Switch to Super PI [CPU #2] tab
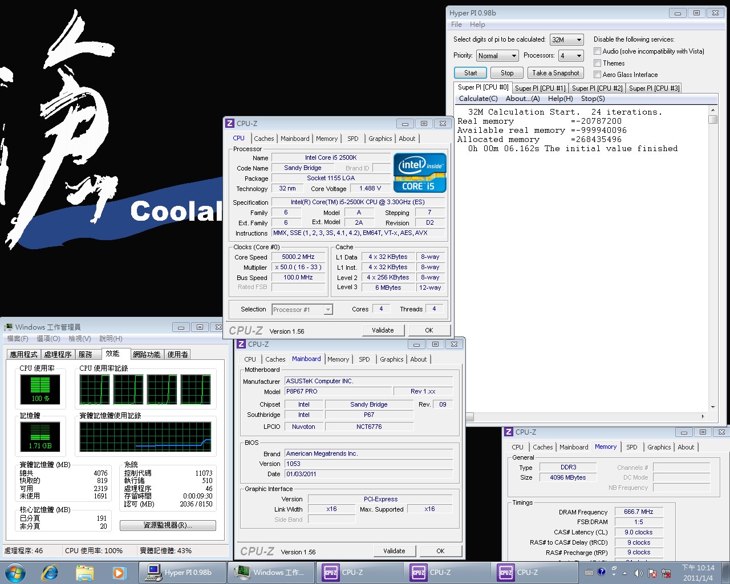730x584 pixels. pos(597,88)
